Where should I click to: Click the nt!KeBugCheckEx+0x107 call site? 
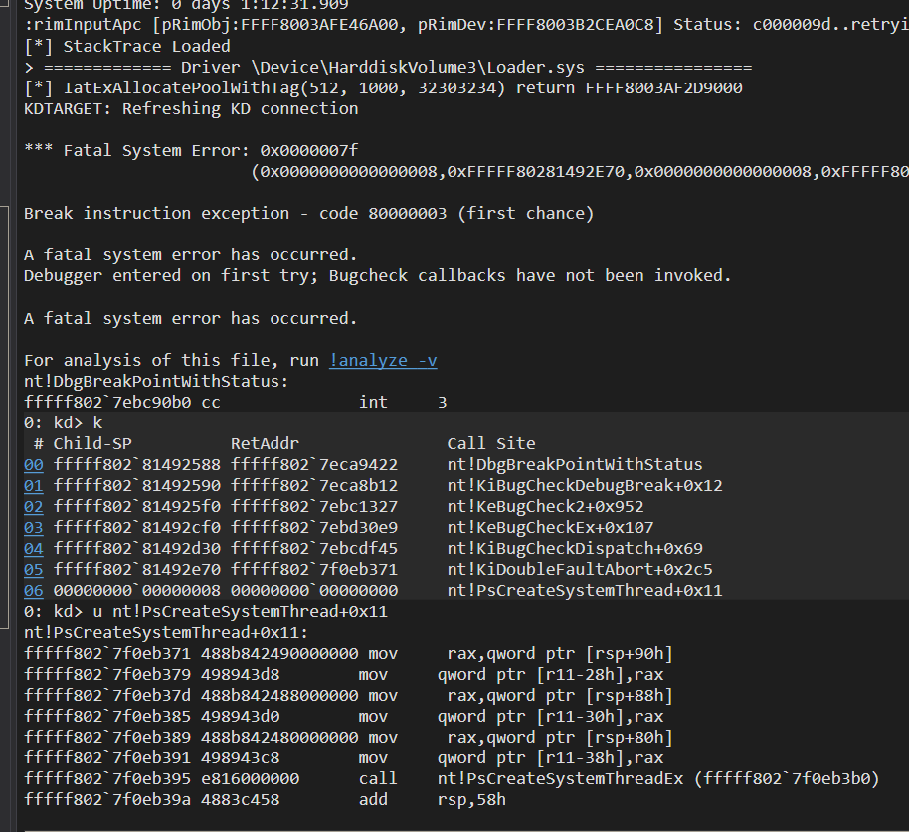click(550, 527)
